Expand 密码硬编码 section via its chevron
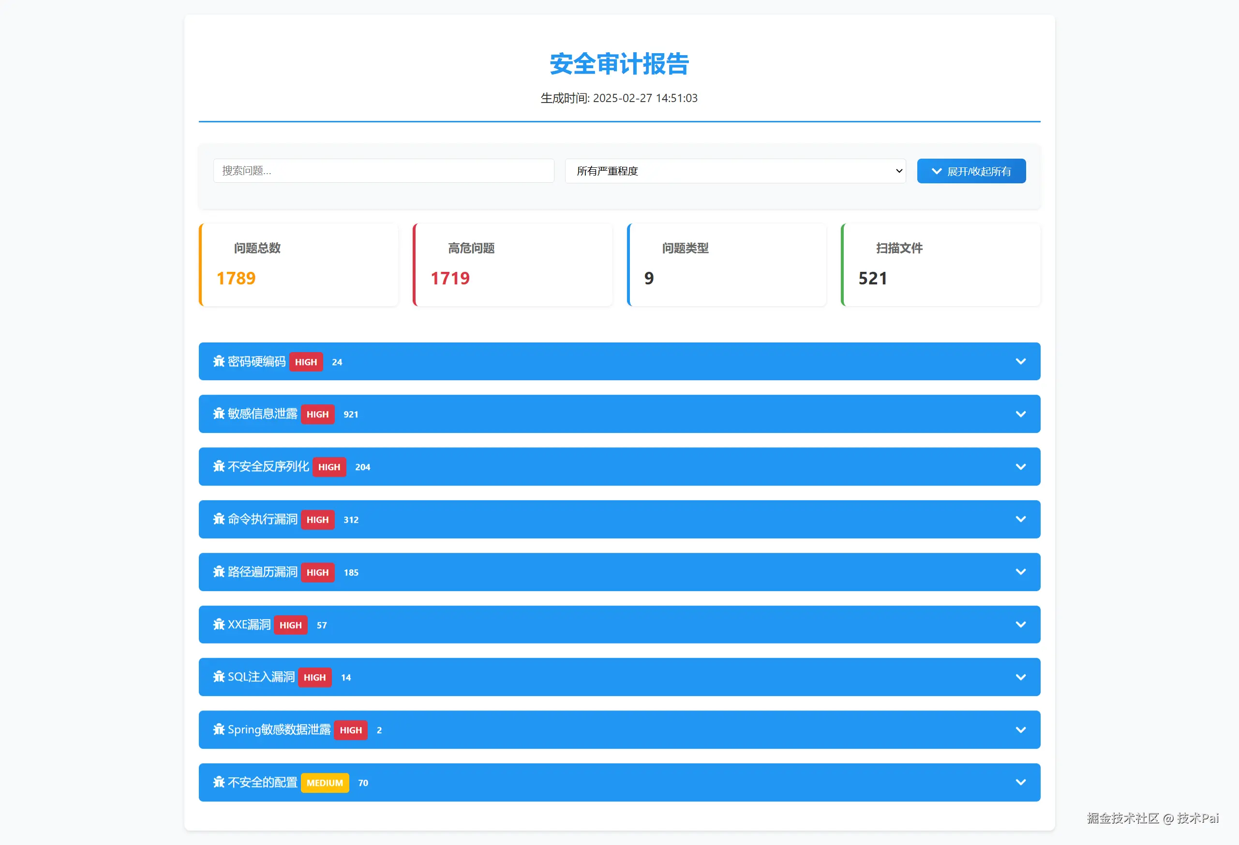 pyautogui.click(x=1020, y=361)
